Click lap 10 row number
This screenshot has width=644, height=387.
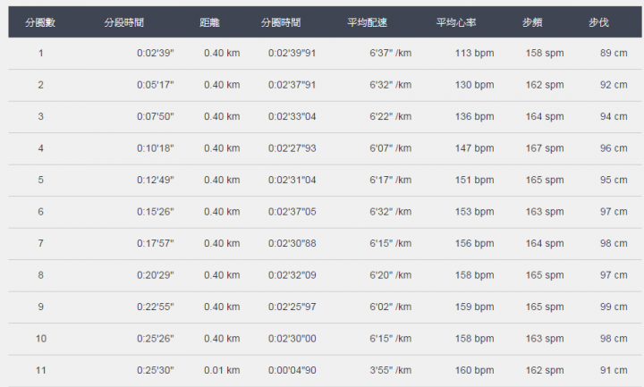[41, 339]
